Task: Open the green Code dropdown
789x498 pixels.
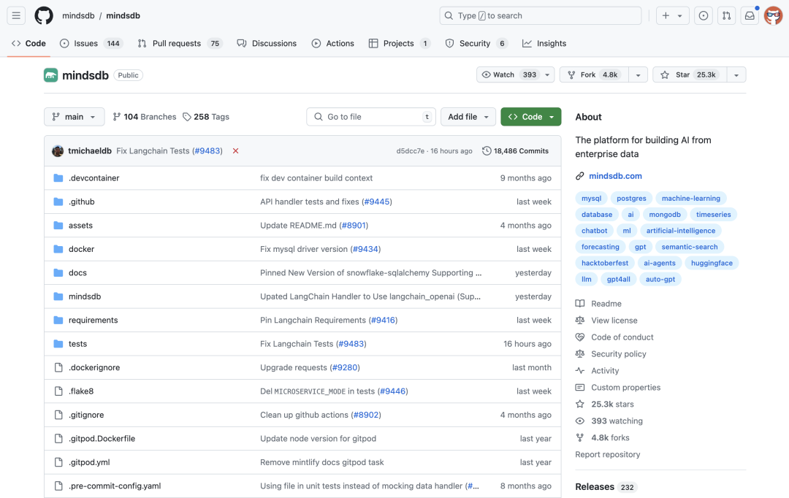Action: (530, 117)
